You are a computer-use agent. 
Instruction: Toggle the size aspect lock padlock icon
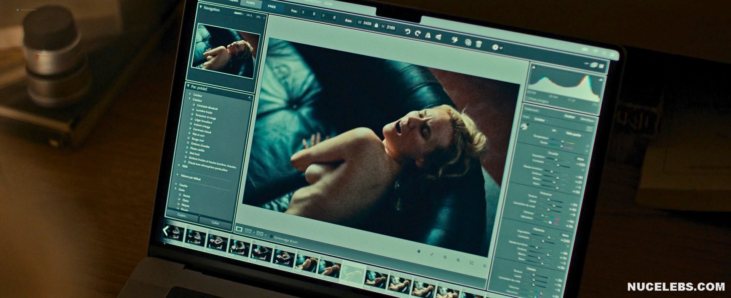coord(376,25)
